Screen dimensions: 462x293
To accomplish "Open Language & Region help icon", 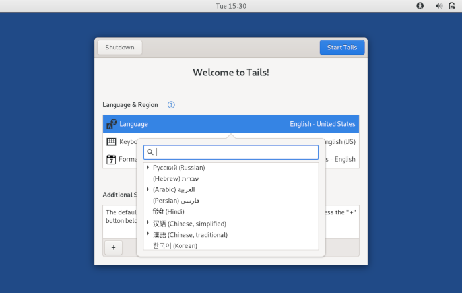I will [x=171, y=104].
